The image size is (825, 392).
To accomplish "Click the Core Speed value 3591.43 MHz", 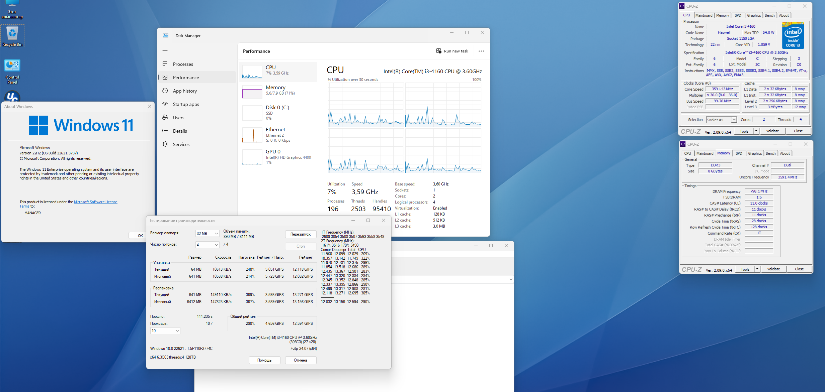I will click(722, 89).
